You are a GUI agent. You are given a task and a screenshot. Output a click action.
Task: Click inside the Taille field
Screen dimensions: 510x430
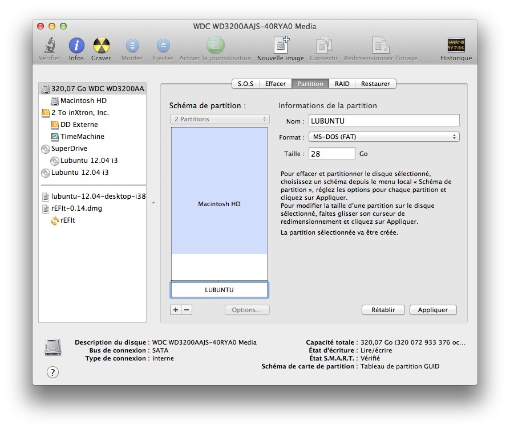coord(331,154)
